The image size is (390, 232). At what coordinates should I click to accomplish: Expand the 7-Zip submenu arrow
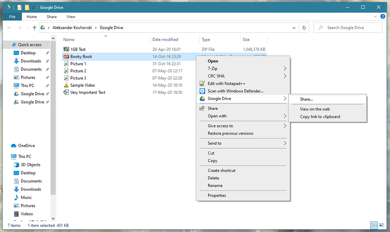[x=285, y=69]
